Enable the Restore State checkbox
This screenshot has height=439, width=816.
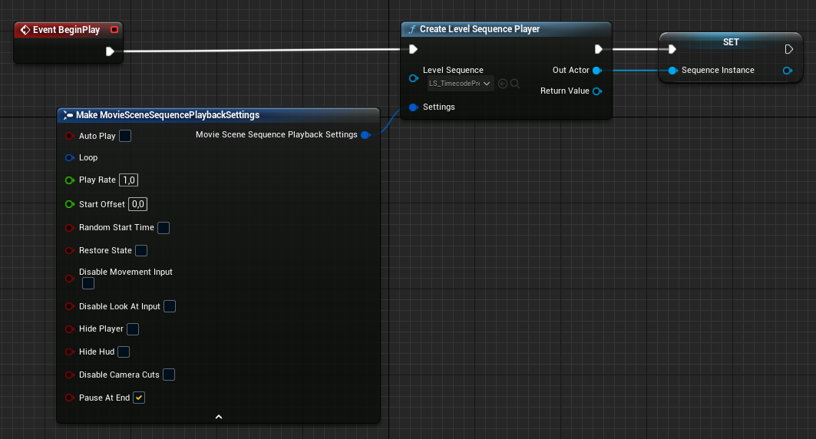coord(141,251)
